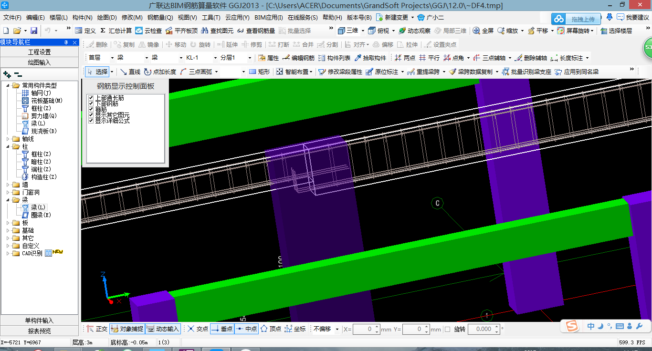
Task: Open the 云应用(Y) menu
Action: point(237,18)
